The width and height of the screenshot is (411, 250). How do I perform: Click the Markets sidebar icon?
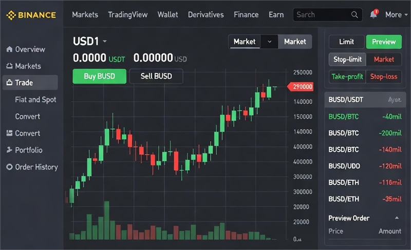click(9, 66)
